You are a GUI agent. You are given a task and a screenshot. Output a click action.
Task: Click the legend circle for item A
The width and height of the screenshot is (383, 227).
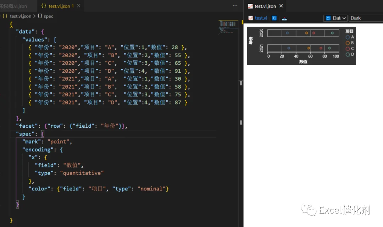pyautogui.click(x=348, y=37)
